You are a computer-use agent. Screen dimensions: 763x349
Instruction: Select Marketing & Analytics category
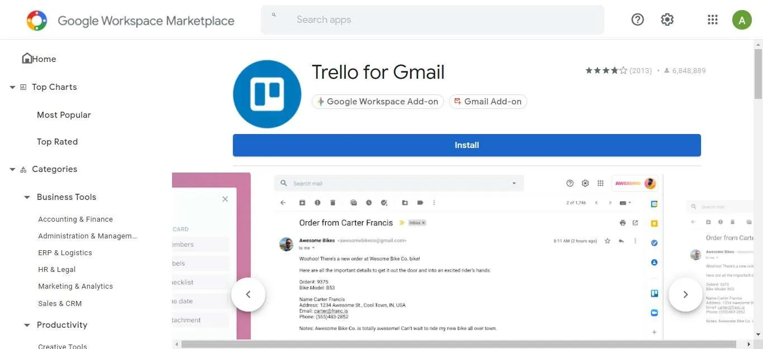75,286
